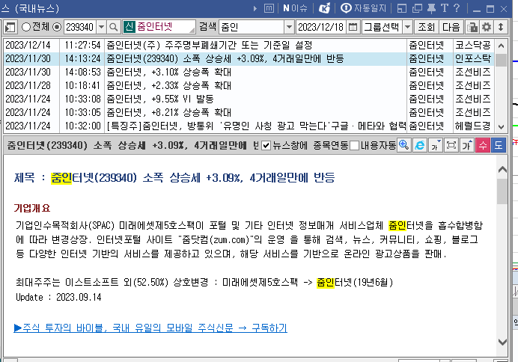Click the 기업개요 heading in article

[32, 208]
